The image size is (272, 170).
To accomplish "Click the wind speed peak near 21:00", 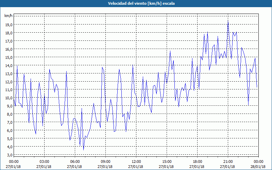I will [228, 20].
